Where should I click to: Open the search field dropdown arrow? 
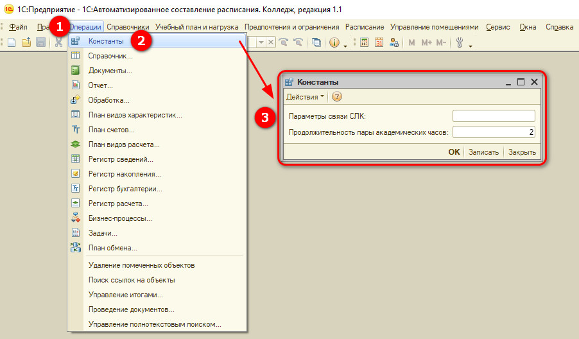point(261,42)
